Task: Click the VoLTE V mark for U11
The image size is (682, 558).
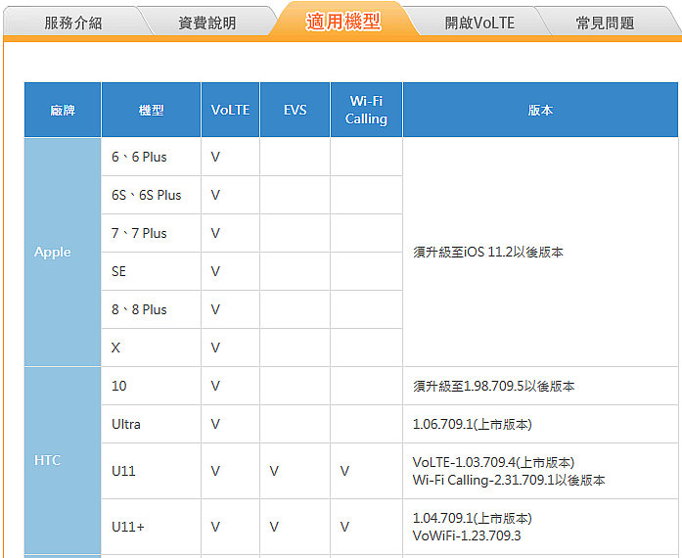Action: pos(215,471)
